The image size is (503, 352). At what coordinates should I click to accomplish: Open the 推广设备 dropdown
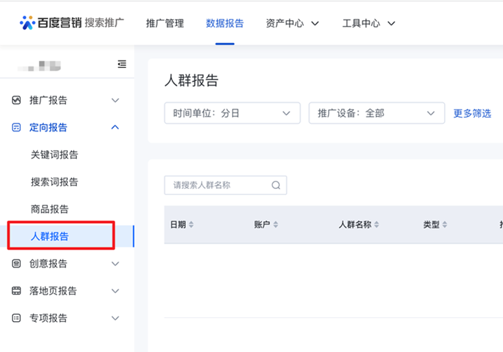[376, 114]
